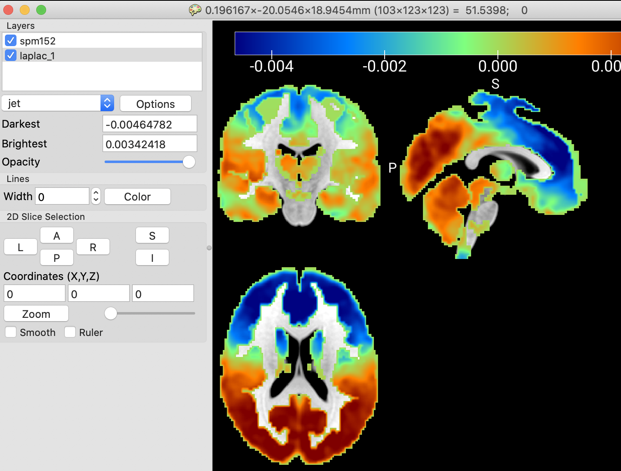Select the laplac_1 layer in list
This screenshot has width=621, height=471.
(x=37, y=56)
